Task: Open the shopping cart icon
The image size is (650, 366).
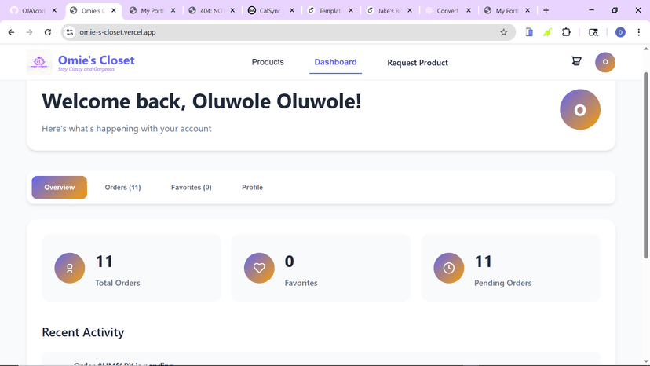Action: click(576, 61)
